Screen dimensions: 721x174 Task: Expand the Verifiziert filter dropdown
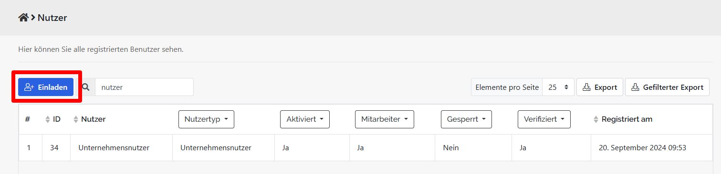(x=544, y=119)
